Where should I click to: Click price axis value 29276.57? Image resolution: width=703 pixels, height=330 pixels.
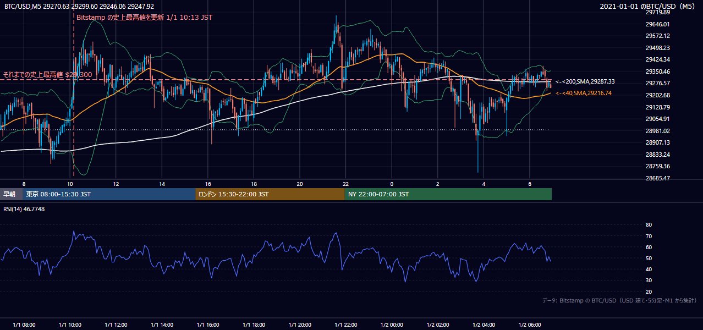658,83
